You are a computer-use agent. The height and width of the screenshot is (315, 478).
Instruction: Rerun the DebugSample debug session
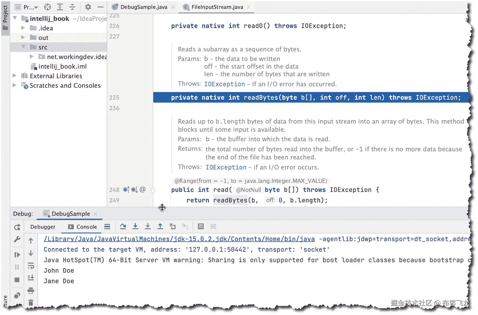pyautogui.click(x=17, y=227)
